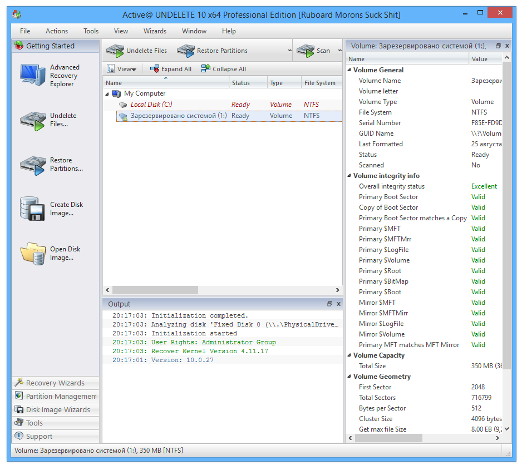Select the 'Total Sectors' property row
This screenshot has width=522, height=465.
click(x=424, y=398)
